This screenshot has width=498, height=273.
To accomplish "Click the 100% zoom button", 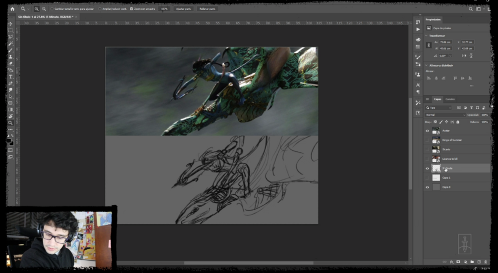I will (164, 9).
